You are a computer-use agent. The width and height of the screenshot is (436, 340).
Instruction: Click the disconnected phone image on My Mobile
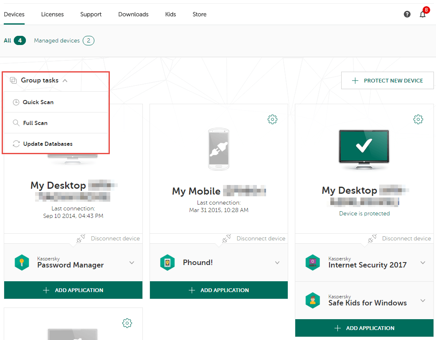tap(219, 149)
